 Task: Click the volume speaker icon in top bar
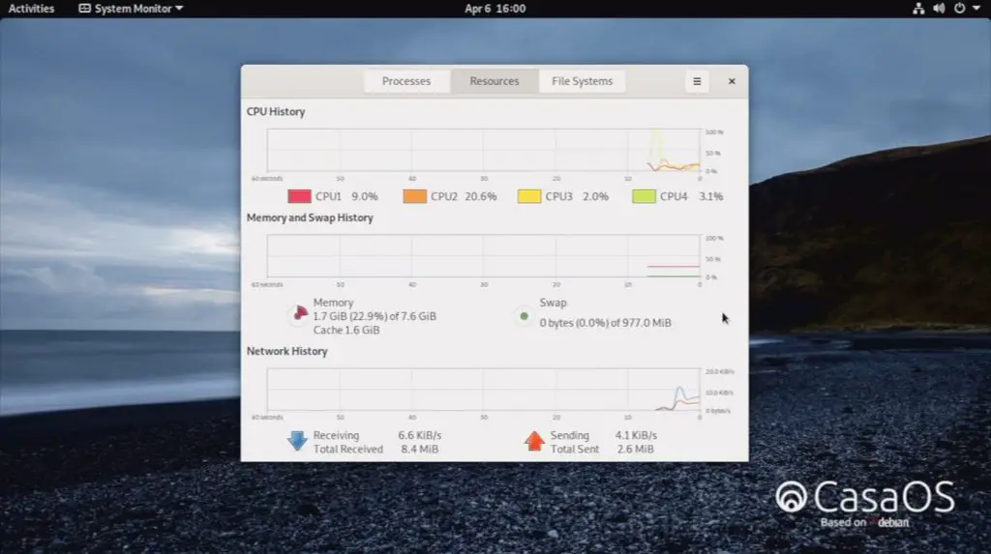click(939, 9)
